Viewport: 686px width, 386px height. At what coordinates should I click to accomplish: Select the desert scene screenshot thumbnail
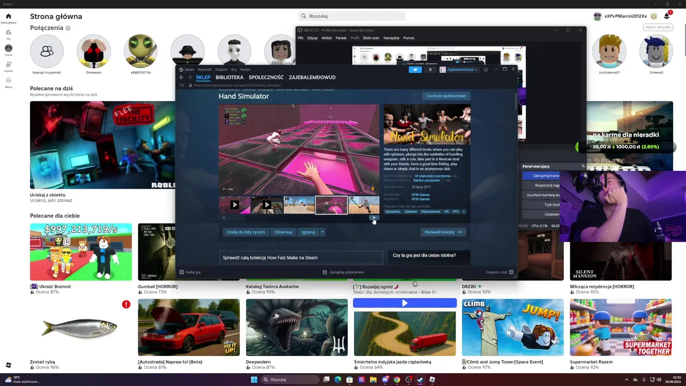(299, 205)
